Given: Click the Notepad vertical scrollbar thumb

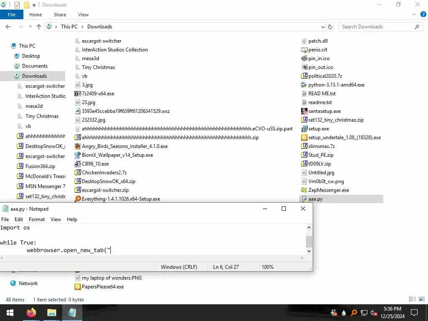Looking at the screenshot, I should coord(309,242).
